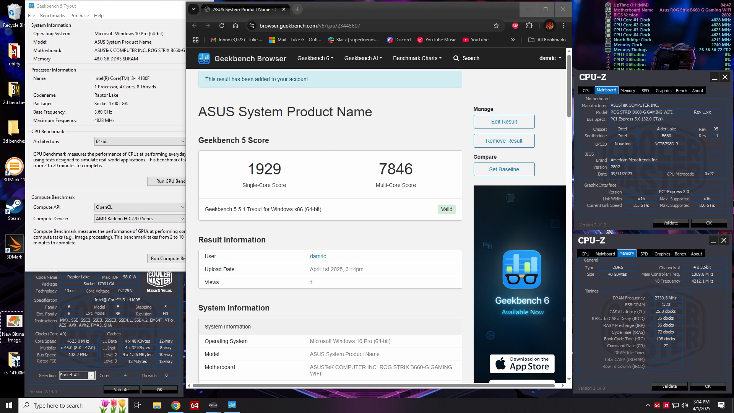Screen dimensions: 734x413
Task: Open the Help menu in Geekbench 5
Action: click(99, 16)
